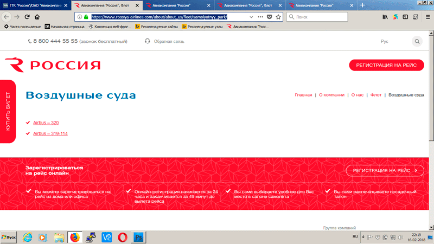Click the top red РЕГИСТРАЦИЯ НА РЕЙС button
This screenshot has height=244, width=434.
(386, 65)
